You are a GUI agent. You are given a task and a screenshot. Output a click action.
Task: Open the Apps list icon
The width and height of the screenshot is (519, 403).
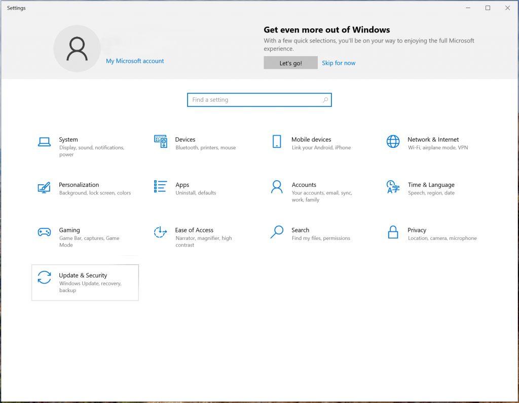point(161,186)
